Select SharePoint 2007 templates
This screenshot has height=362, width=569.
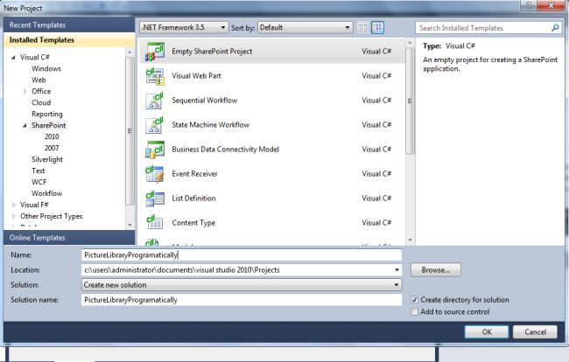(x=52, y=148)
